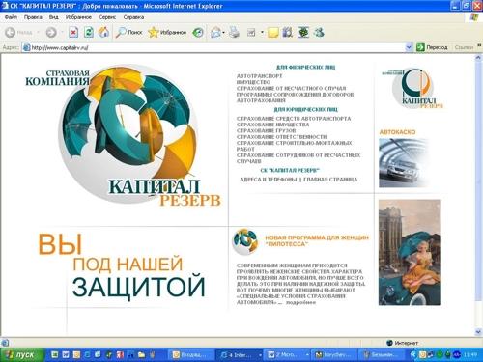The width and height of the screenshot is (483, 362).
Task: Open Страхование имущества link
Action: (272, 125)
